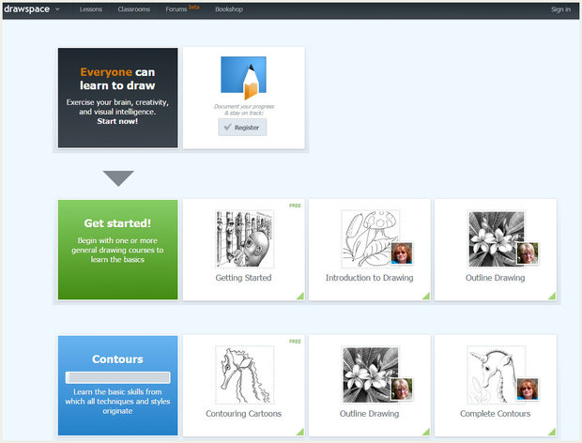Click the Everyone can learn to draw banner
This screenshot has height=443, width=582.
(117, 98)
